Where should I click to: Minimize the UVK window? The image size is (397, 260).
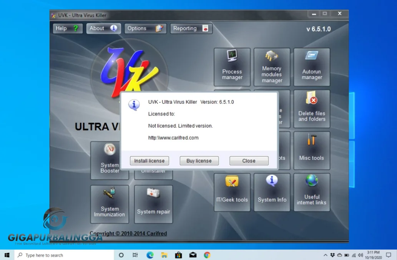(314, 14)
